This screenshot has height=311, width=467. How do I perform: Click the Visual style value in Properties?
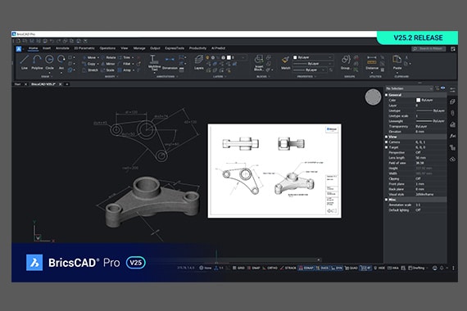424,194
